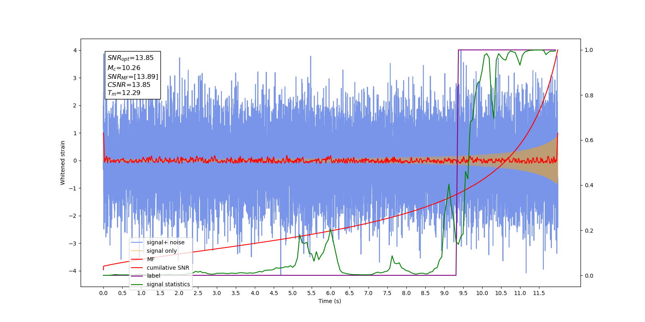Click the T_m=12.29 annotation line
The width and height of the screenshot is (645, 322).
click(x=124, y=93)
